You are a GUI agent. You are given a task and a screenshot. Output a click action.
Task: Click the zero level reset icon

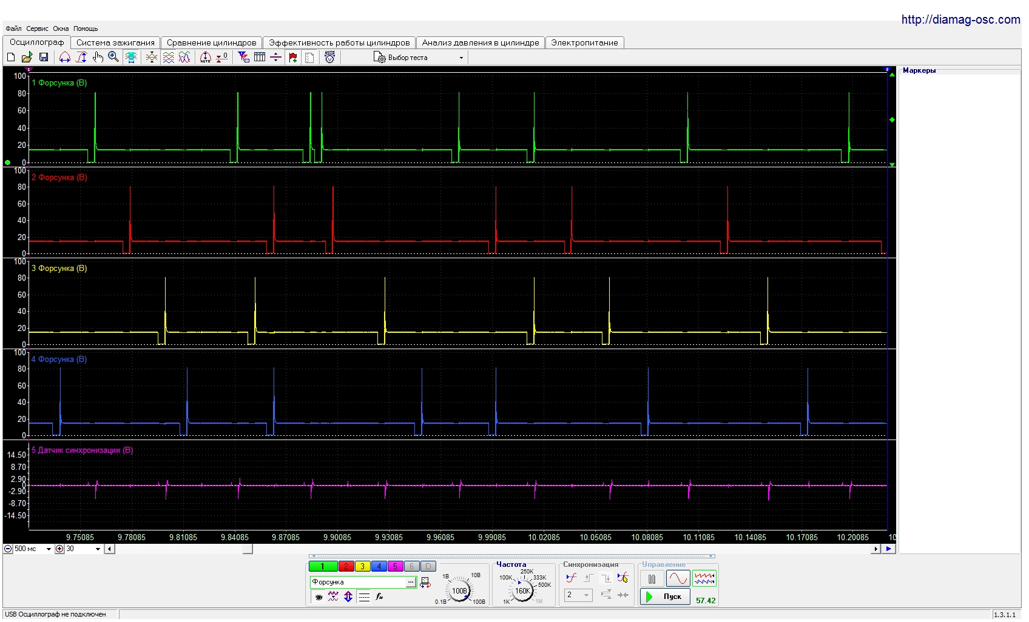click(x=222, y=57)
